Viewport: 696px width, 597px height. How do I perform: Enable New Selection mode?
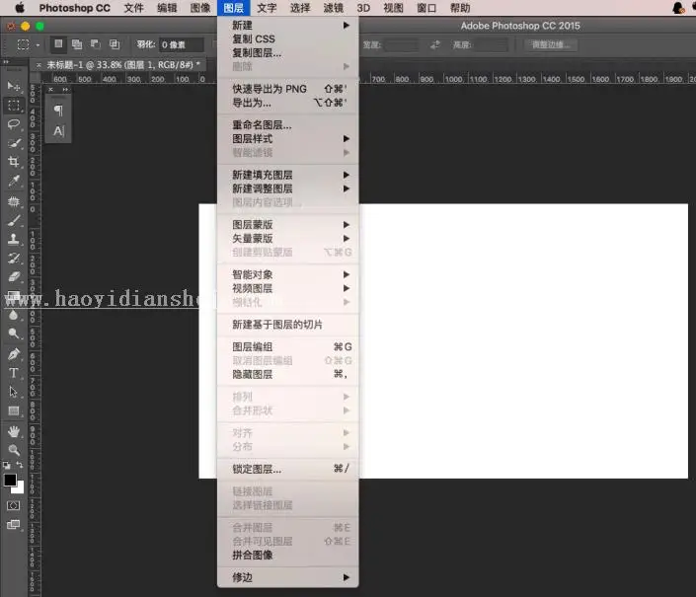tap(58, 43)
